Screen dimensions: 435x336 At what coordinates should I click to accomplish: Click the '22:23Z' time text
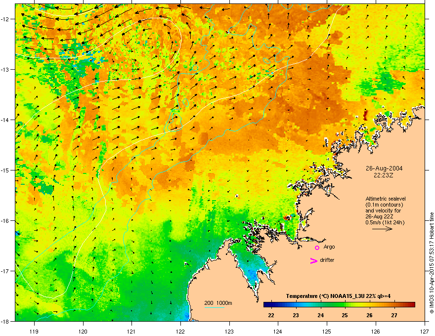pos(384,175)
